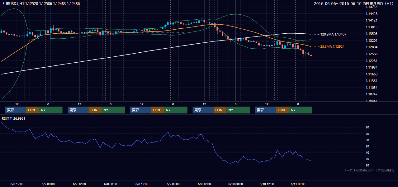Click price axis value 1.14428
This screenshot has width=398, height=187.
[372, 14]
